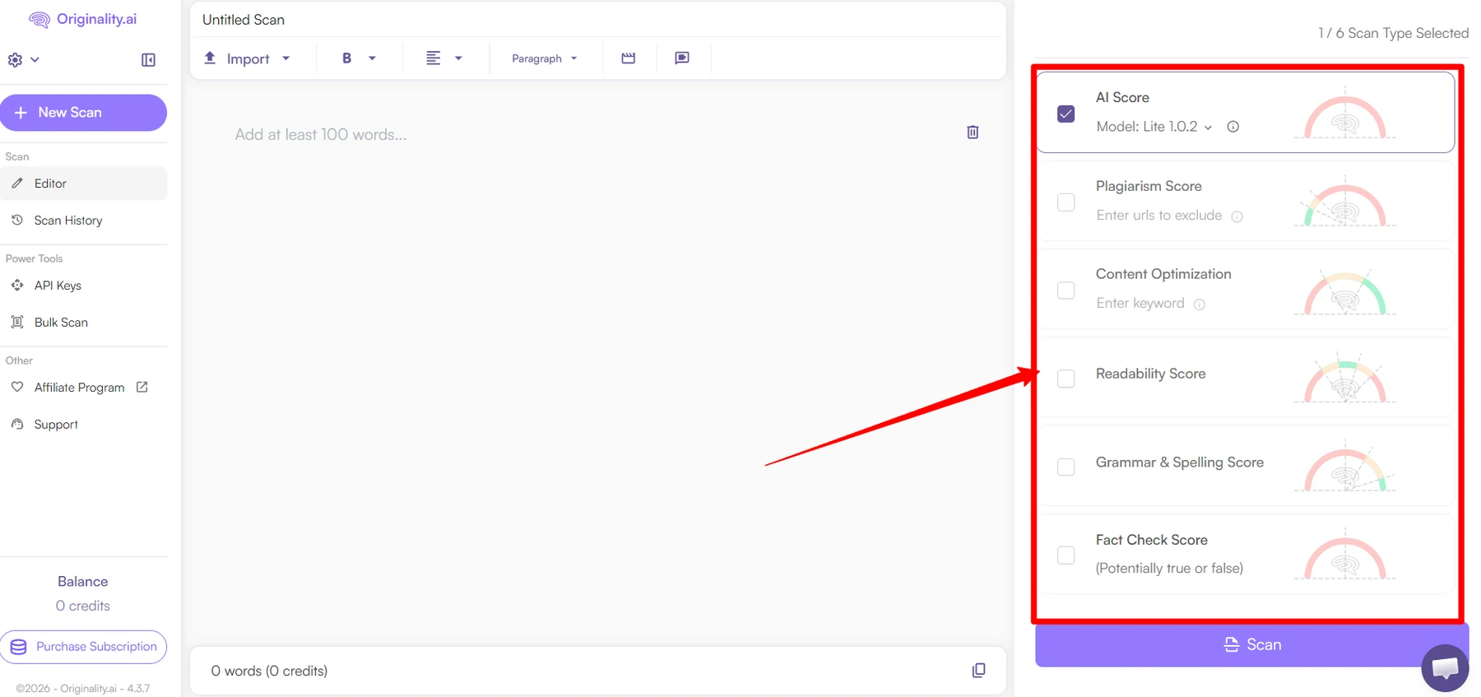Click info icon beside Enter urls to exclude
The width and height of the screenshot is (1481, 697).
pos(1237,216)
